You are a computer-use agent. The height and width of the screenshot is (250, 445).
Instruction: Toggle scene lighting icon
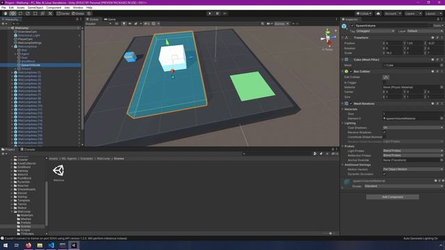[124, 24]
